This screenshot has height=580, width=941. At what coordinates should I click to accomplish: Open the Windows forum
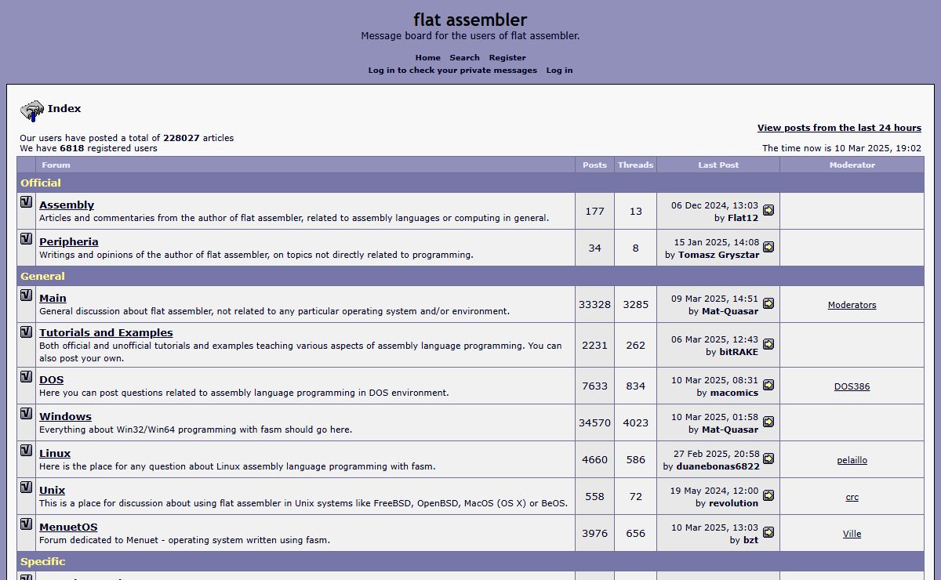(65, 416)
